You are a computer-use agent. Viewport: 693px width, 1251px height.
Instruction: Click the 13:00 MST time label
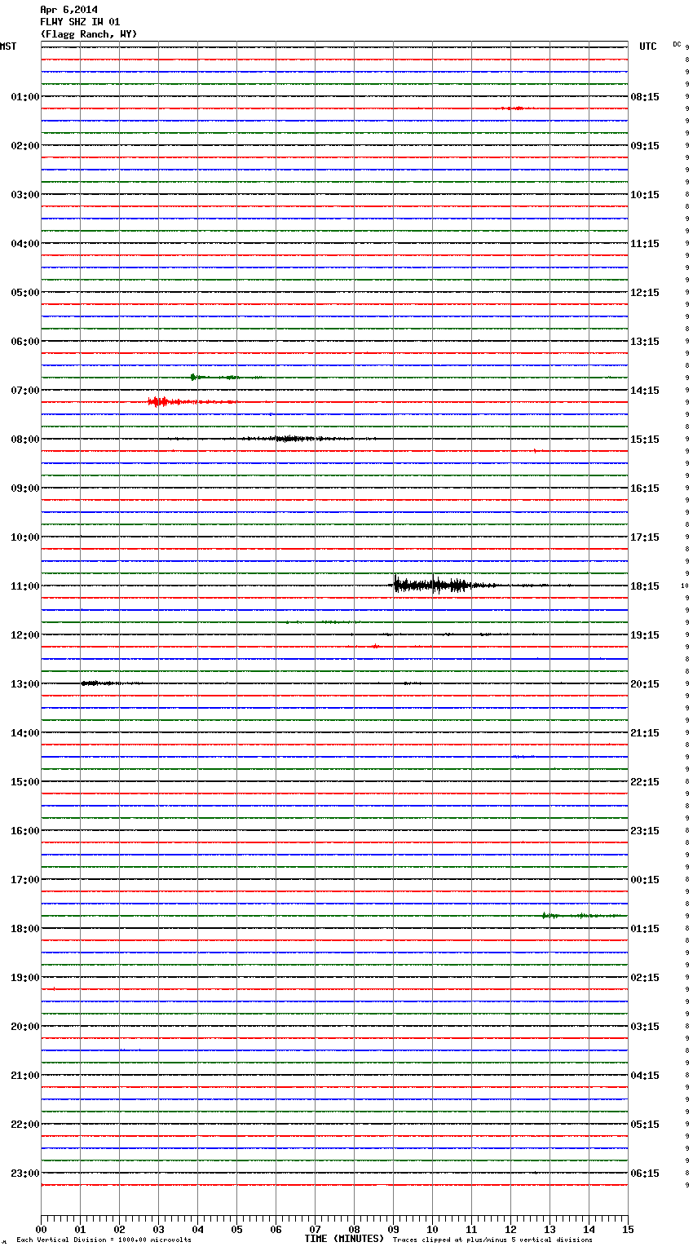click(24, 684)
